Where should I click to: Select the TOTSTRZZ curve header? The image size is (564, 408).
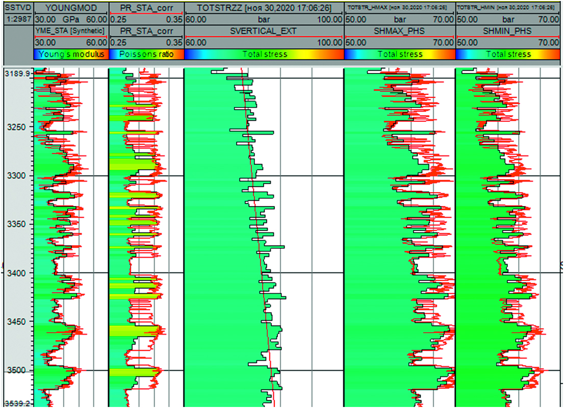coord(263,8)
